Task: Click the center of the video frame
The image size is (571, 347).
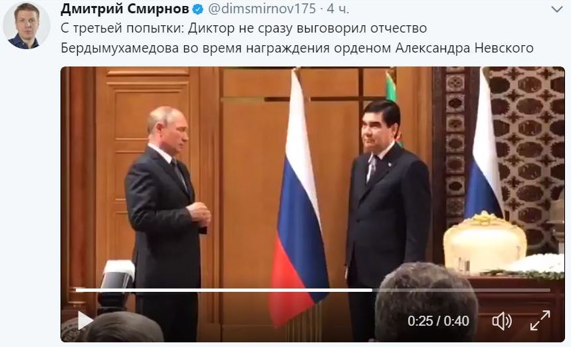Action: click(x=313, y=204)
